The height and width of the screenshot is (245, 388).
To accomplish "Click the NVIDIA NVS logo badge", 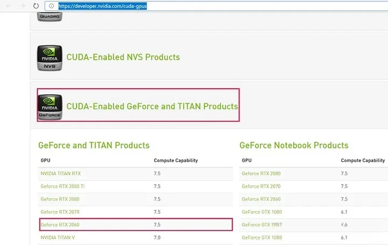I will pos(50,58).
